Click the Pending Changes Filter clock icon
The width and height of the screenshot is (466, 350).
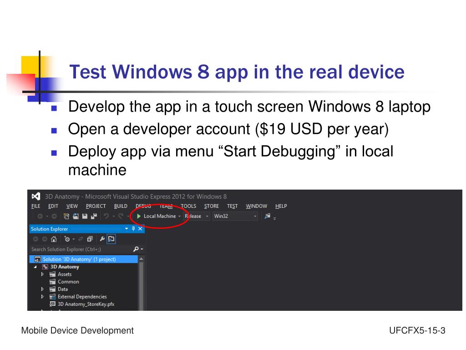67,239
